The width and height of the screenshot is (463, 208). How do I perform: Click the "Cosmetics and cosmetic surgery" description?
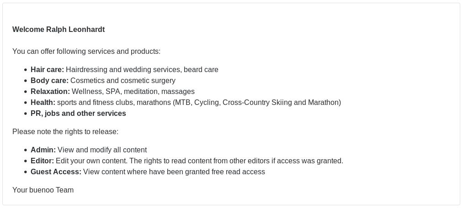[123, 81]
